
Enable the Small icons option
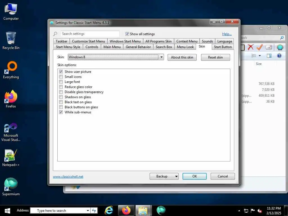tap(61, 76)
